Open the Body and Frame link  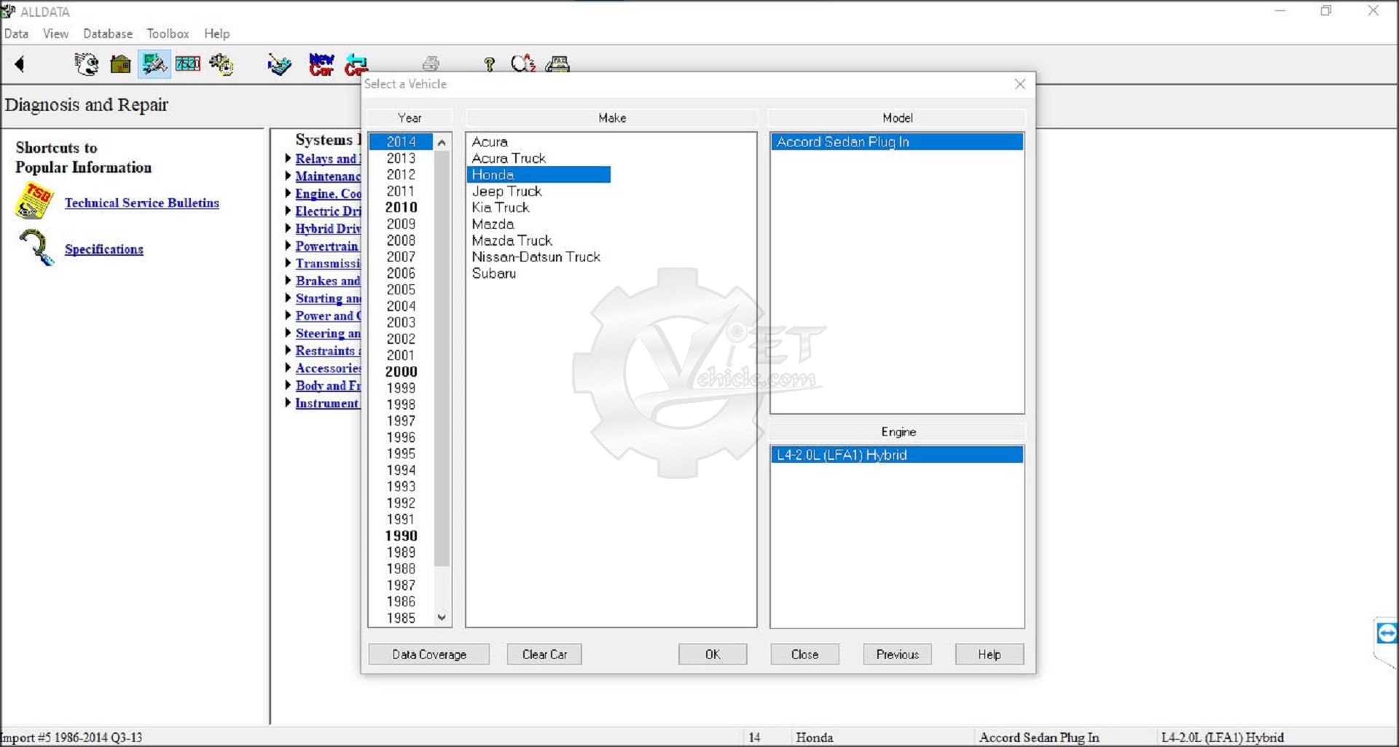tap(328, 386)
